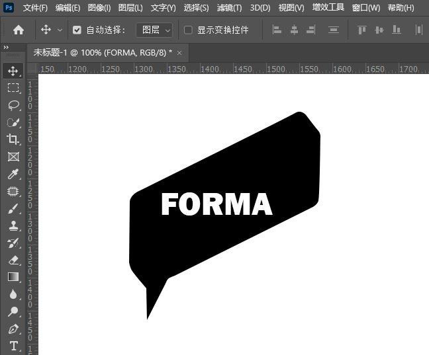Pick the Eyedropper tool
Viewport: 429px width, 355px height.
coord(13,174)
